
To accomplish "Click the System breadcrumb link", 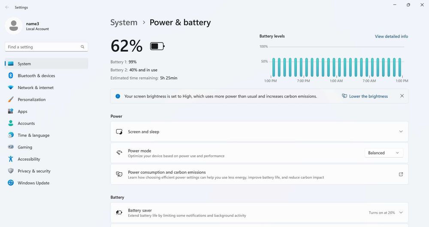I will click(124, 22).
